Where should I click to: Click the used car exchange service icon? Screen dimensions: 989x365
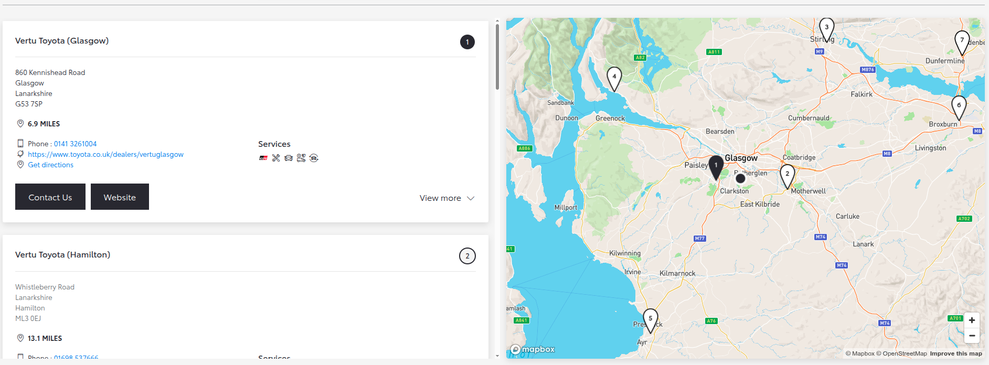point(314,158)
